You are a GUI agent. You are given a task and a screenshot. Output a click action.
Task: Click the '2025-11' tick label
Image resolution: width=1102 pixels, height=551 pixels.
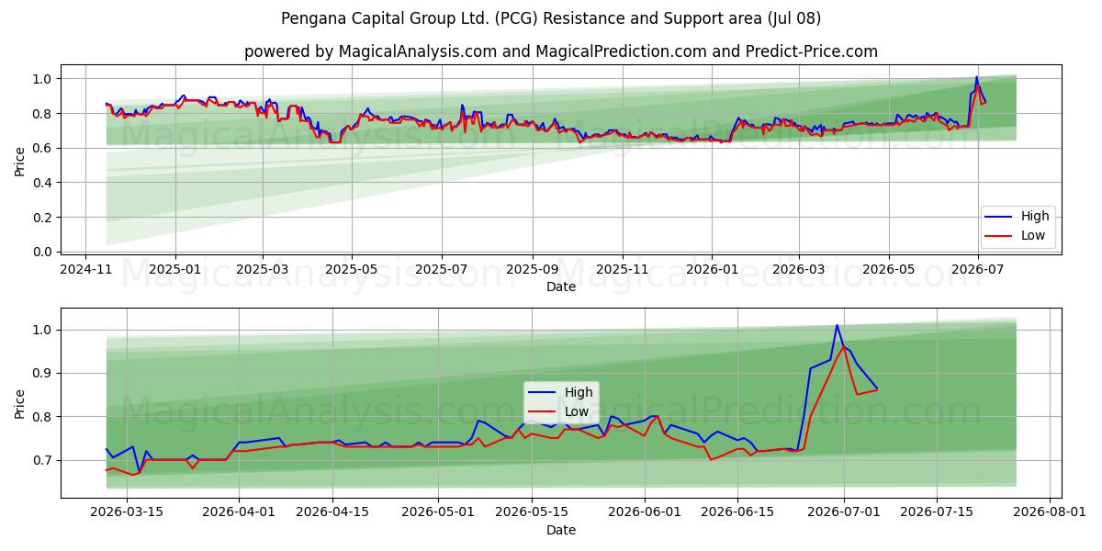click(x=622, y=269)
